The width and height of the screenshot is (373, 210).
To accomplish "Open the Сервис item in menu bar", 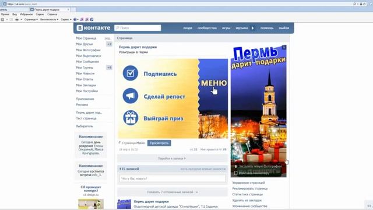I will click(40, 14).
